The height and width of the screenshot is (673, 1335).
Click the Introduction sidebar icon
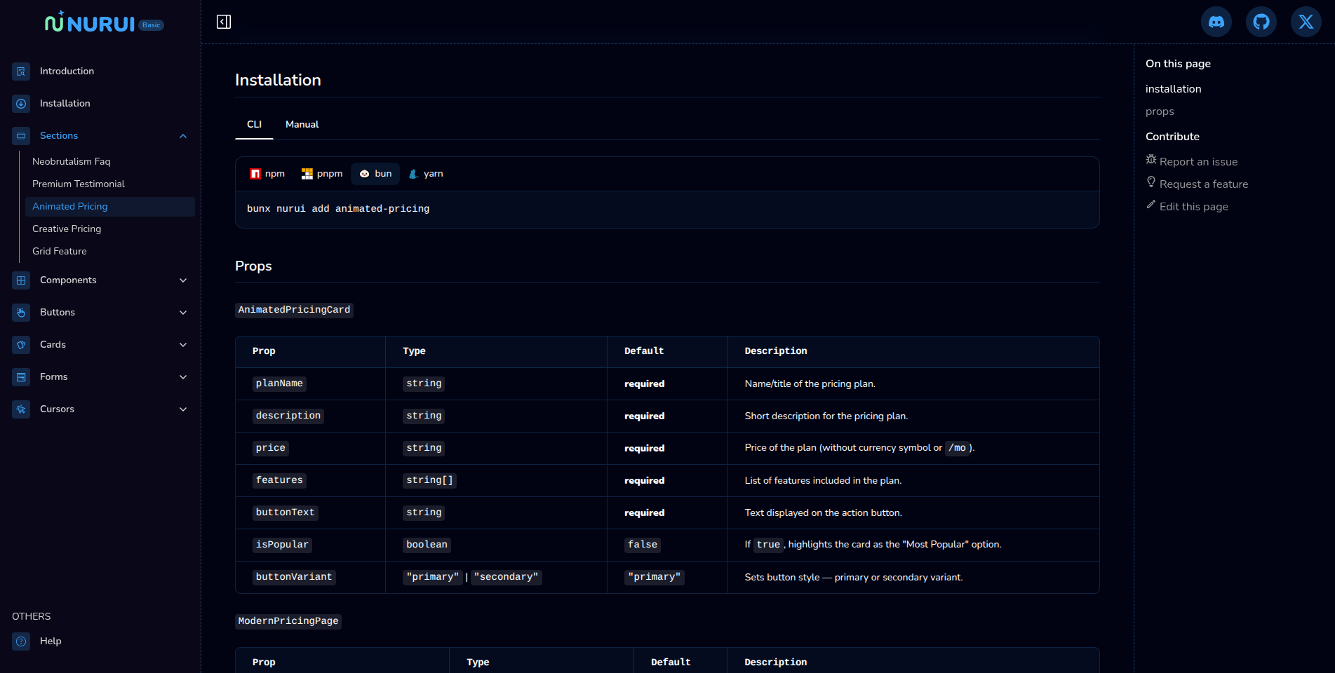pos(21,72)
